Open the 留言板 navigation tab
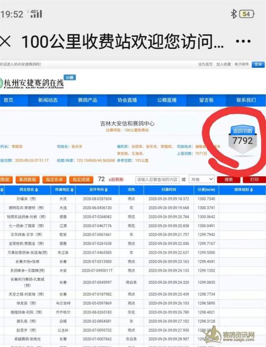The width and height of the screenshot is (266, 347). pyautogui.click(x=206, y=100)
